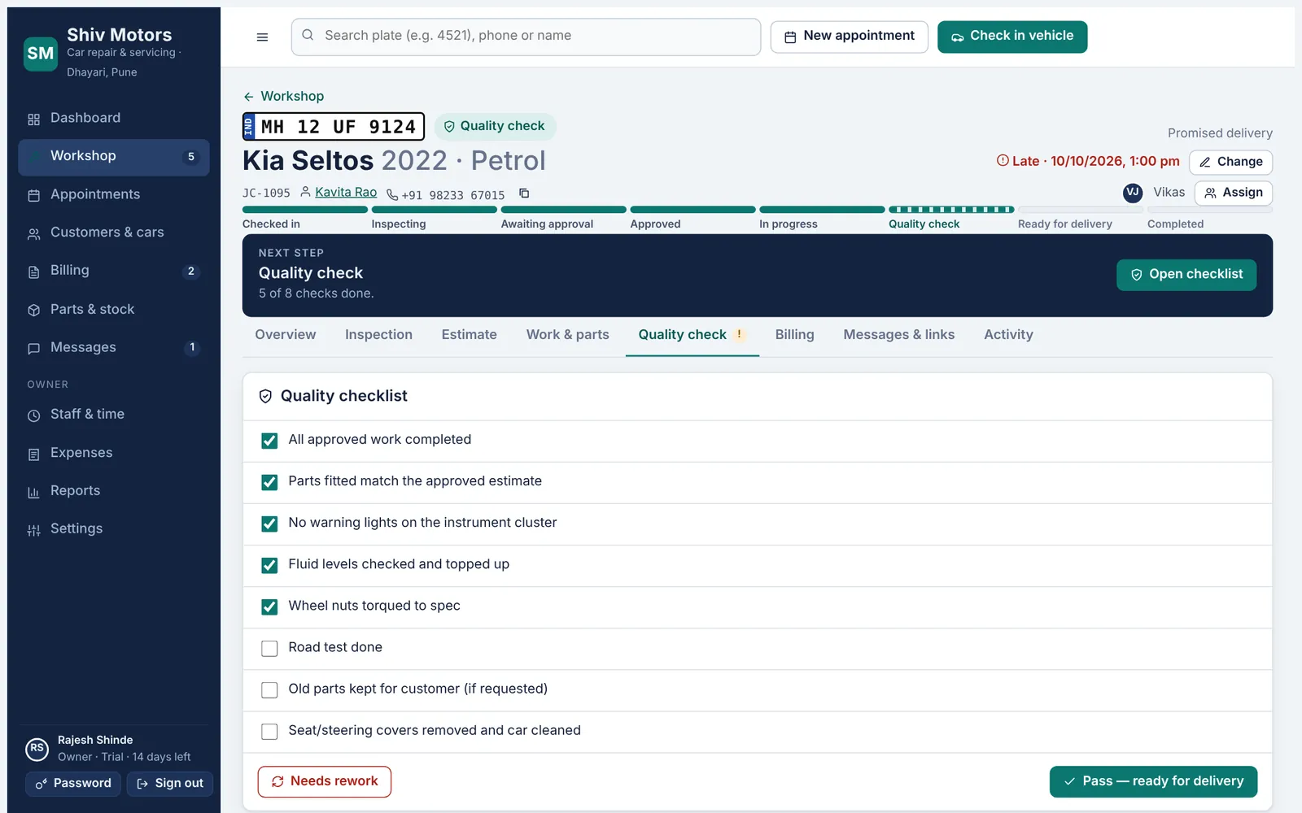Check Road test done
Screen dimensions: 1302x813
point(269,648)
